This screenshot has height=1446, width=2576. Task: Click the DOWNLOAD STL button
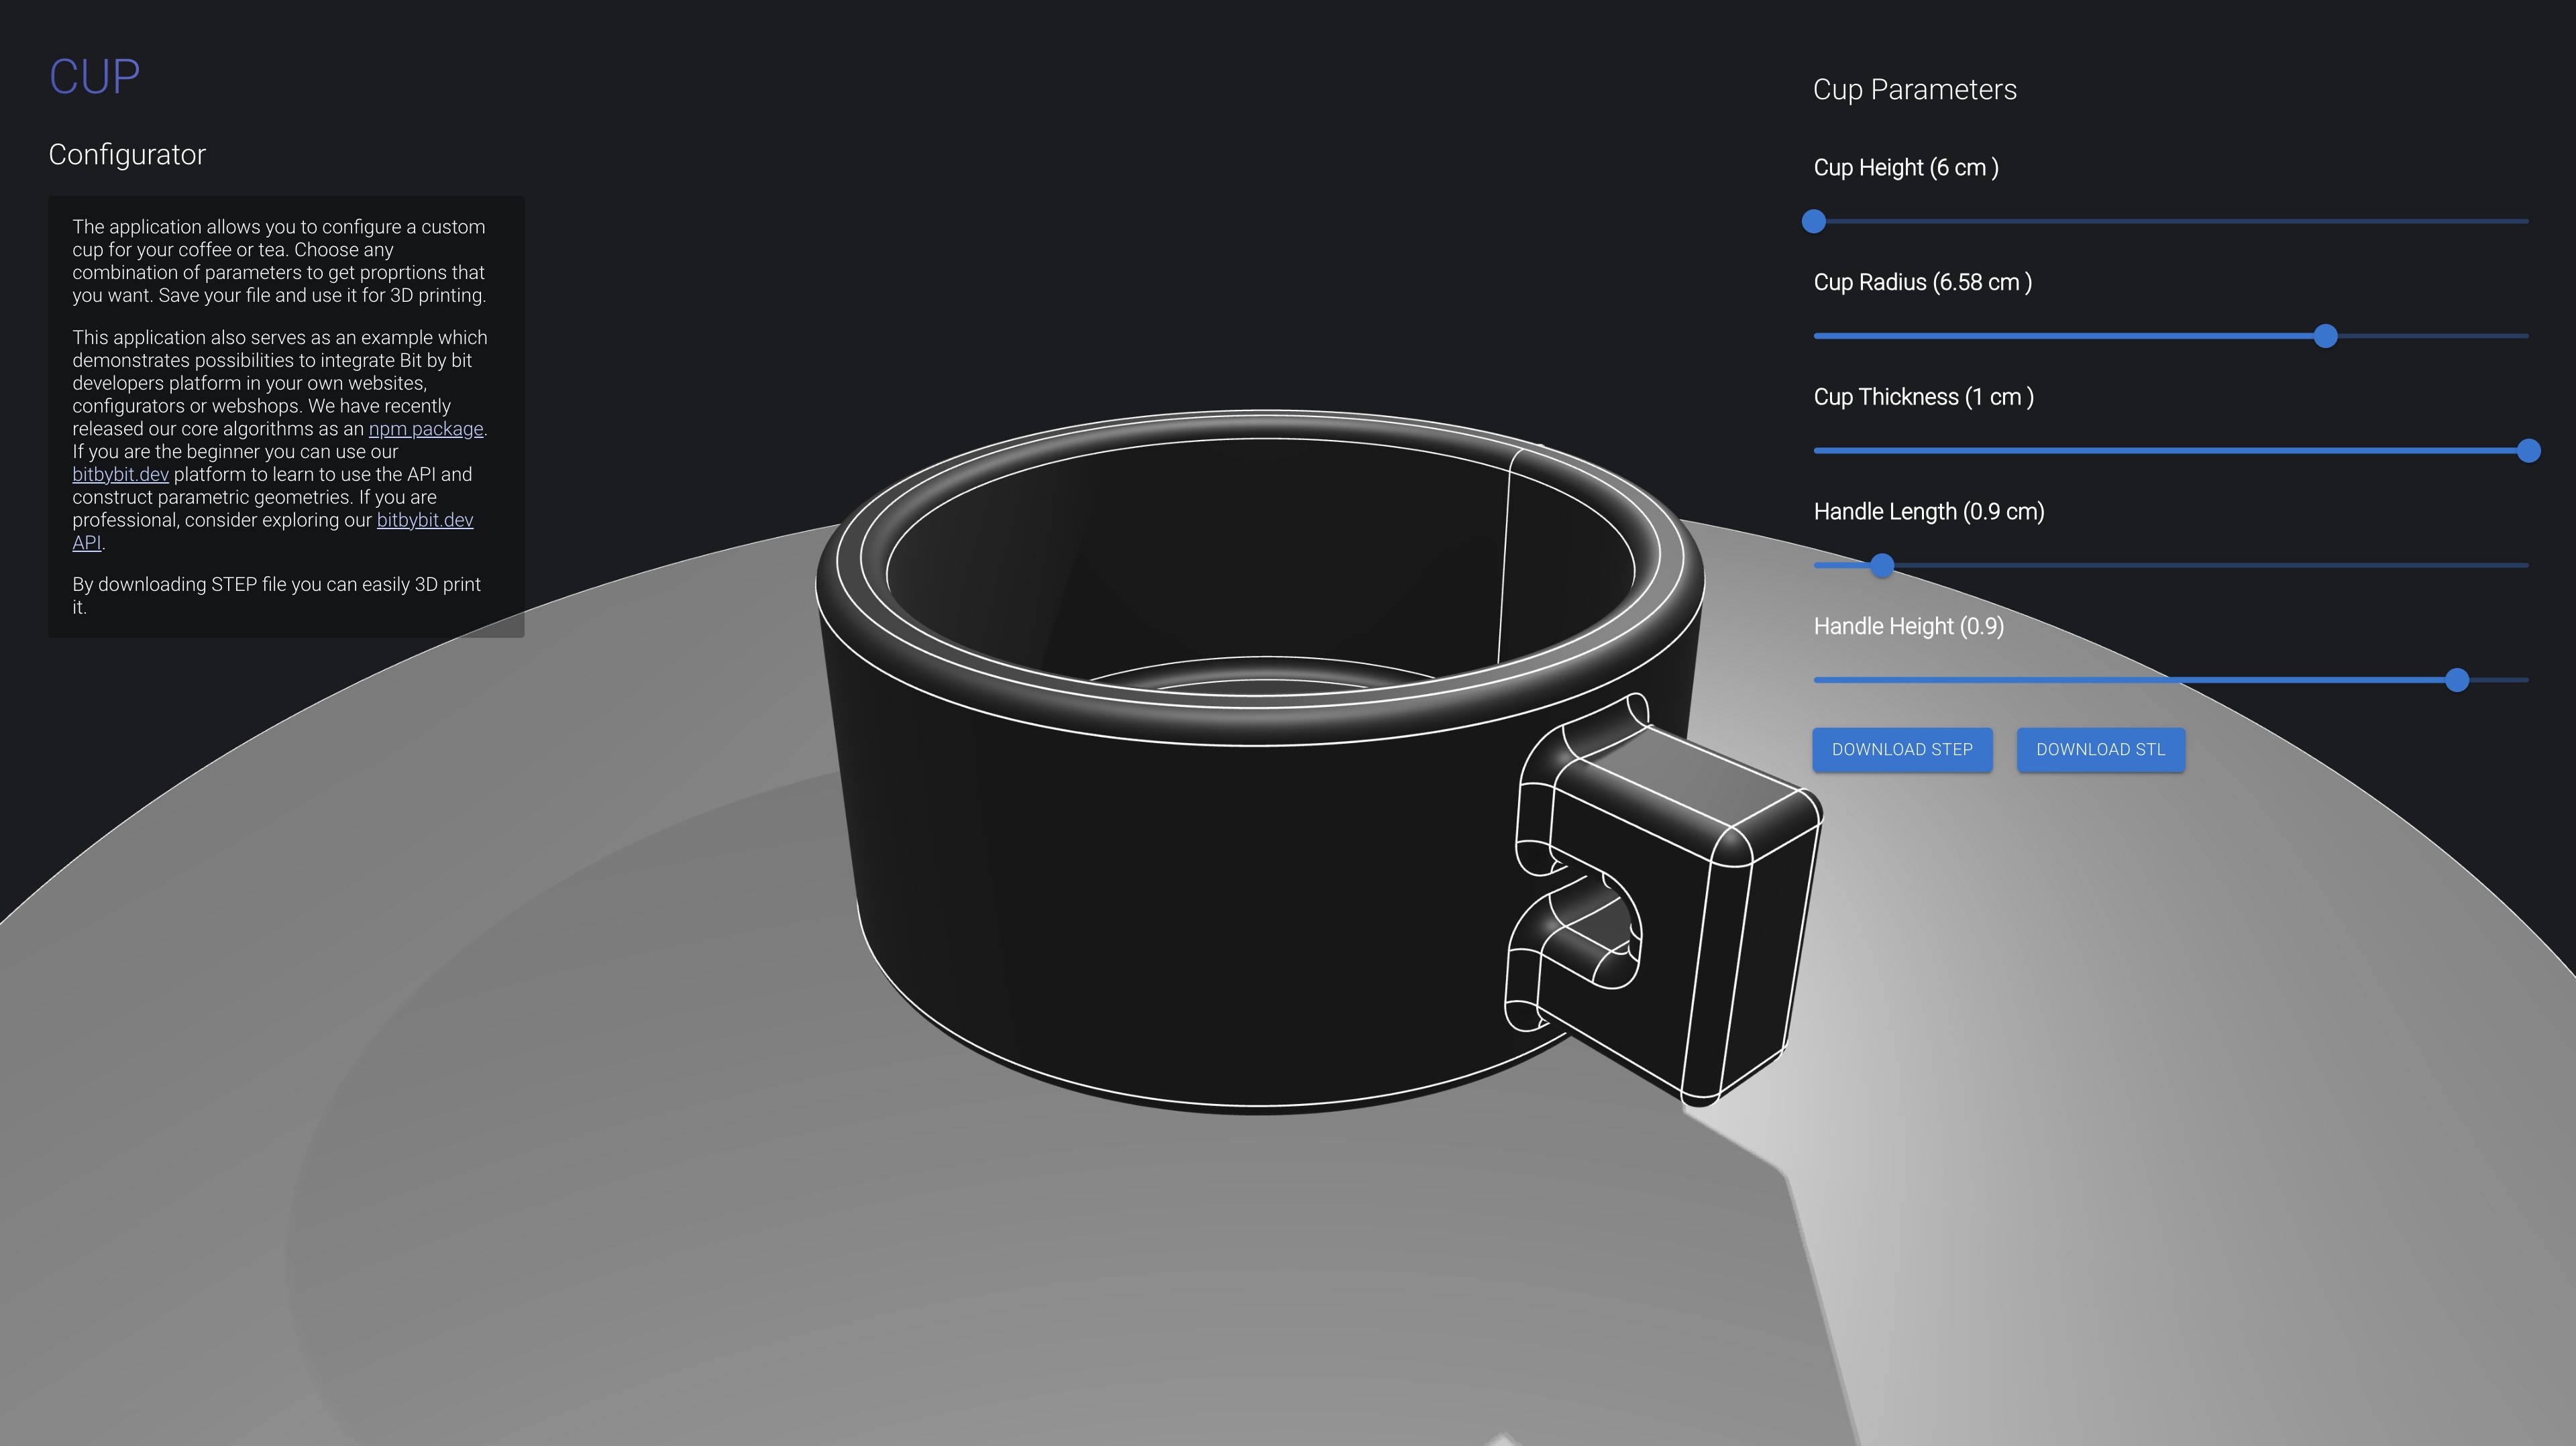coord(2100,750)
